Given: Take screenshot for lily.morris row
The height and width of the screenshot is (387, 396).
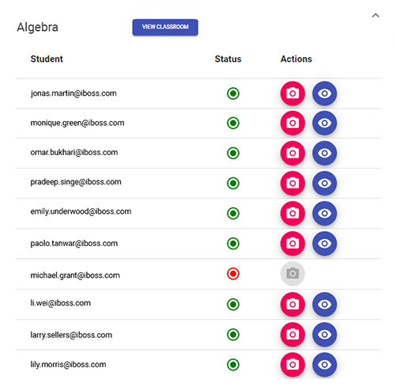Looking at the screenshot, I should (x=292, y=364).
